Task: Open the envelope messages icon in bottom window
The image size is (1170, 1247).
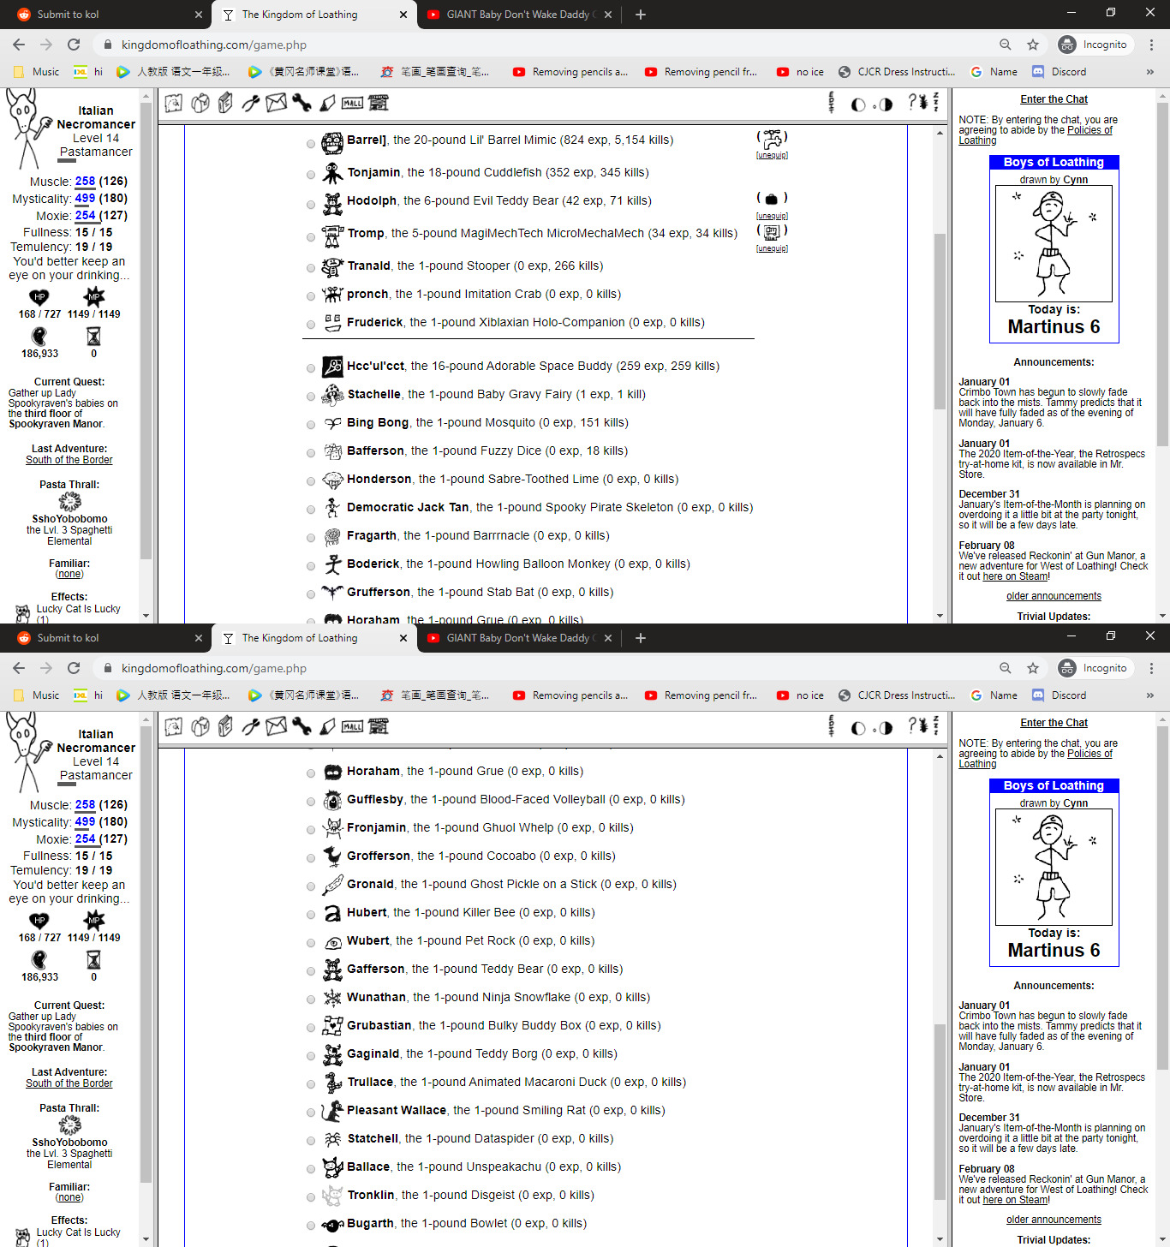Action: pyautogui.click(x=276, y=727)
